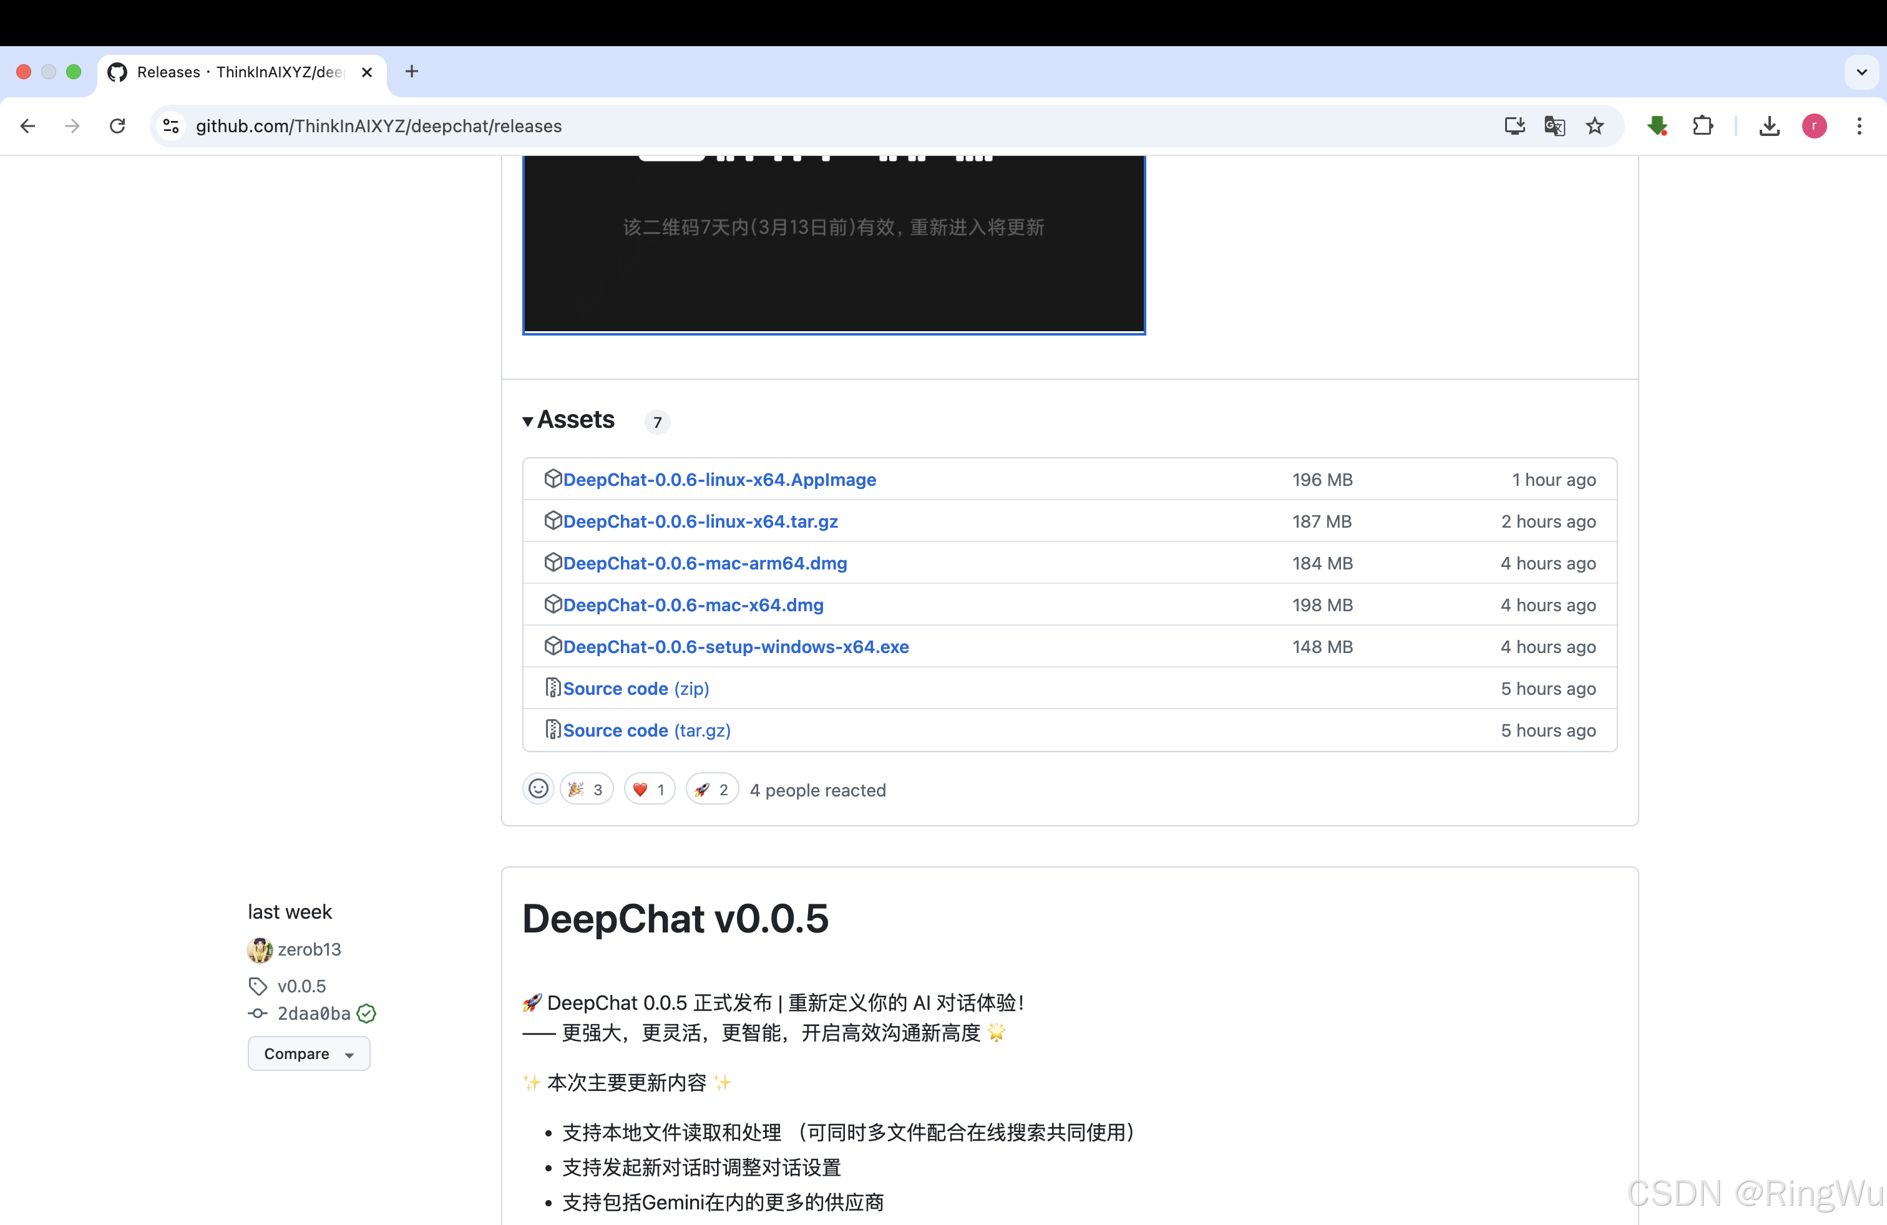Click the bookmark star icon
Viewport: 1887px width, 1225px height.
[x=1594, y=126]
